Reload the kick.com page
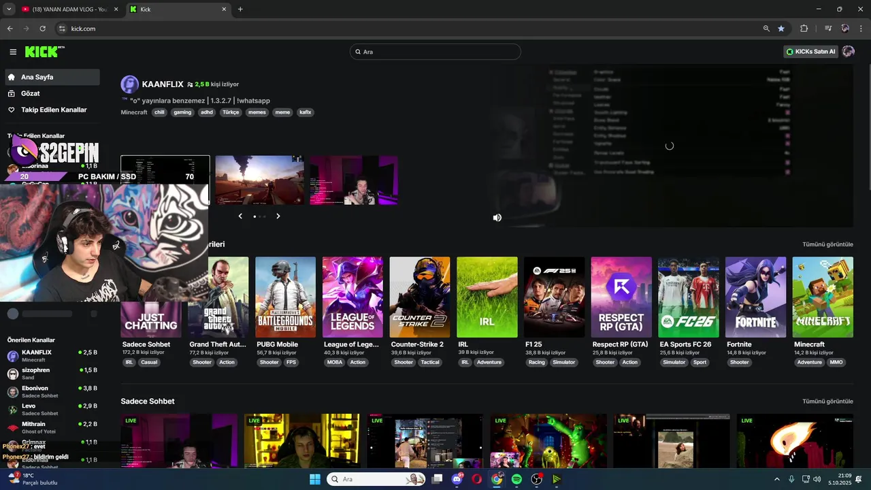 (42, 29)
